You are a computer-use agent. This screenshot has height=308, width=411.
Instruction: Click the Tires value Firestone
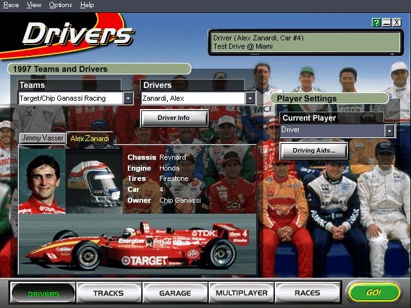coord(174,178)
